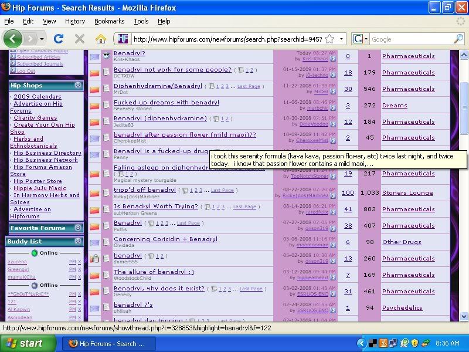Click the Firefox icon in the title bar
The image size is (469, 352).
pyautogui.click(x=5, y=6)
